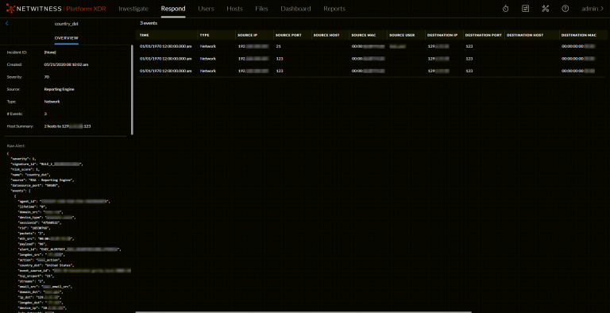Expand the admin user menu
Viewport: 610px width, 313px height.
point(593,9)
